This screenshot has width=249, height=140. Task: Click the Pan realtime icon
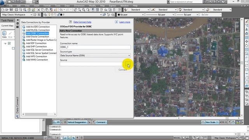tap(75, 10)
